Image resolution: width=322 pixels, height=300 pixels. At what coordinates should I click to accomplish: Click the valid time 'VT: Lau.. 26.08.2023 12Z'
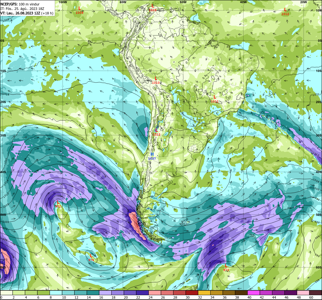[20, 13]
